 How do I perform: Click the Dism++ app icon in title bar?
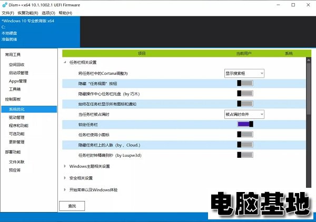point(4,5)
